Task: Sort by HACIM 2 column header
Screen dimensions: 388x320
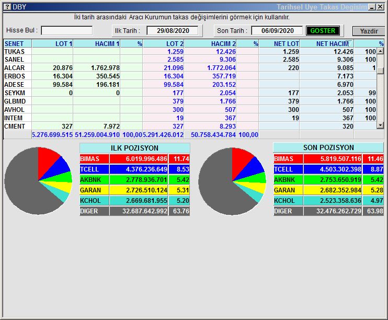Action: [x=210, y=43]
